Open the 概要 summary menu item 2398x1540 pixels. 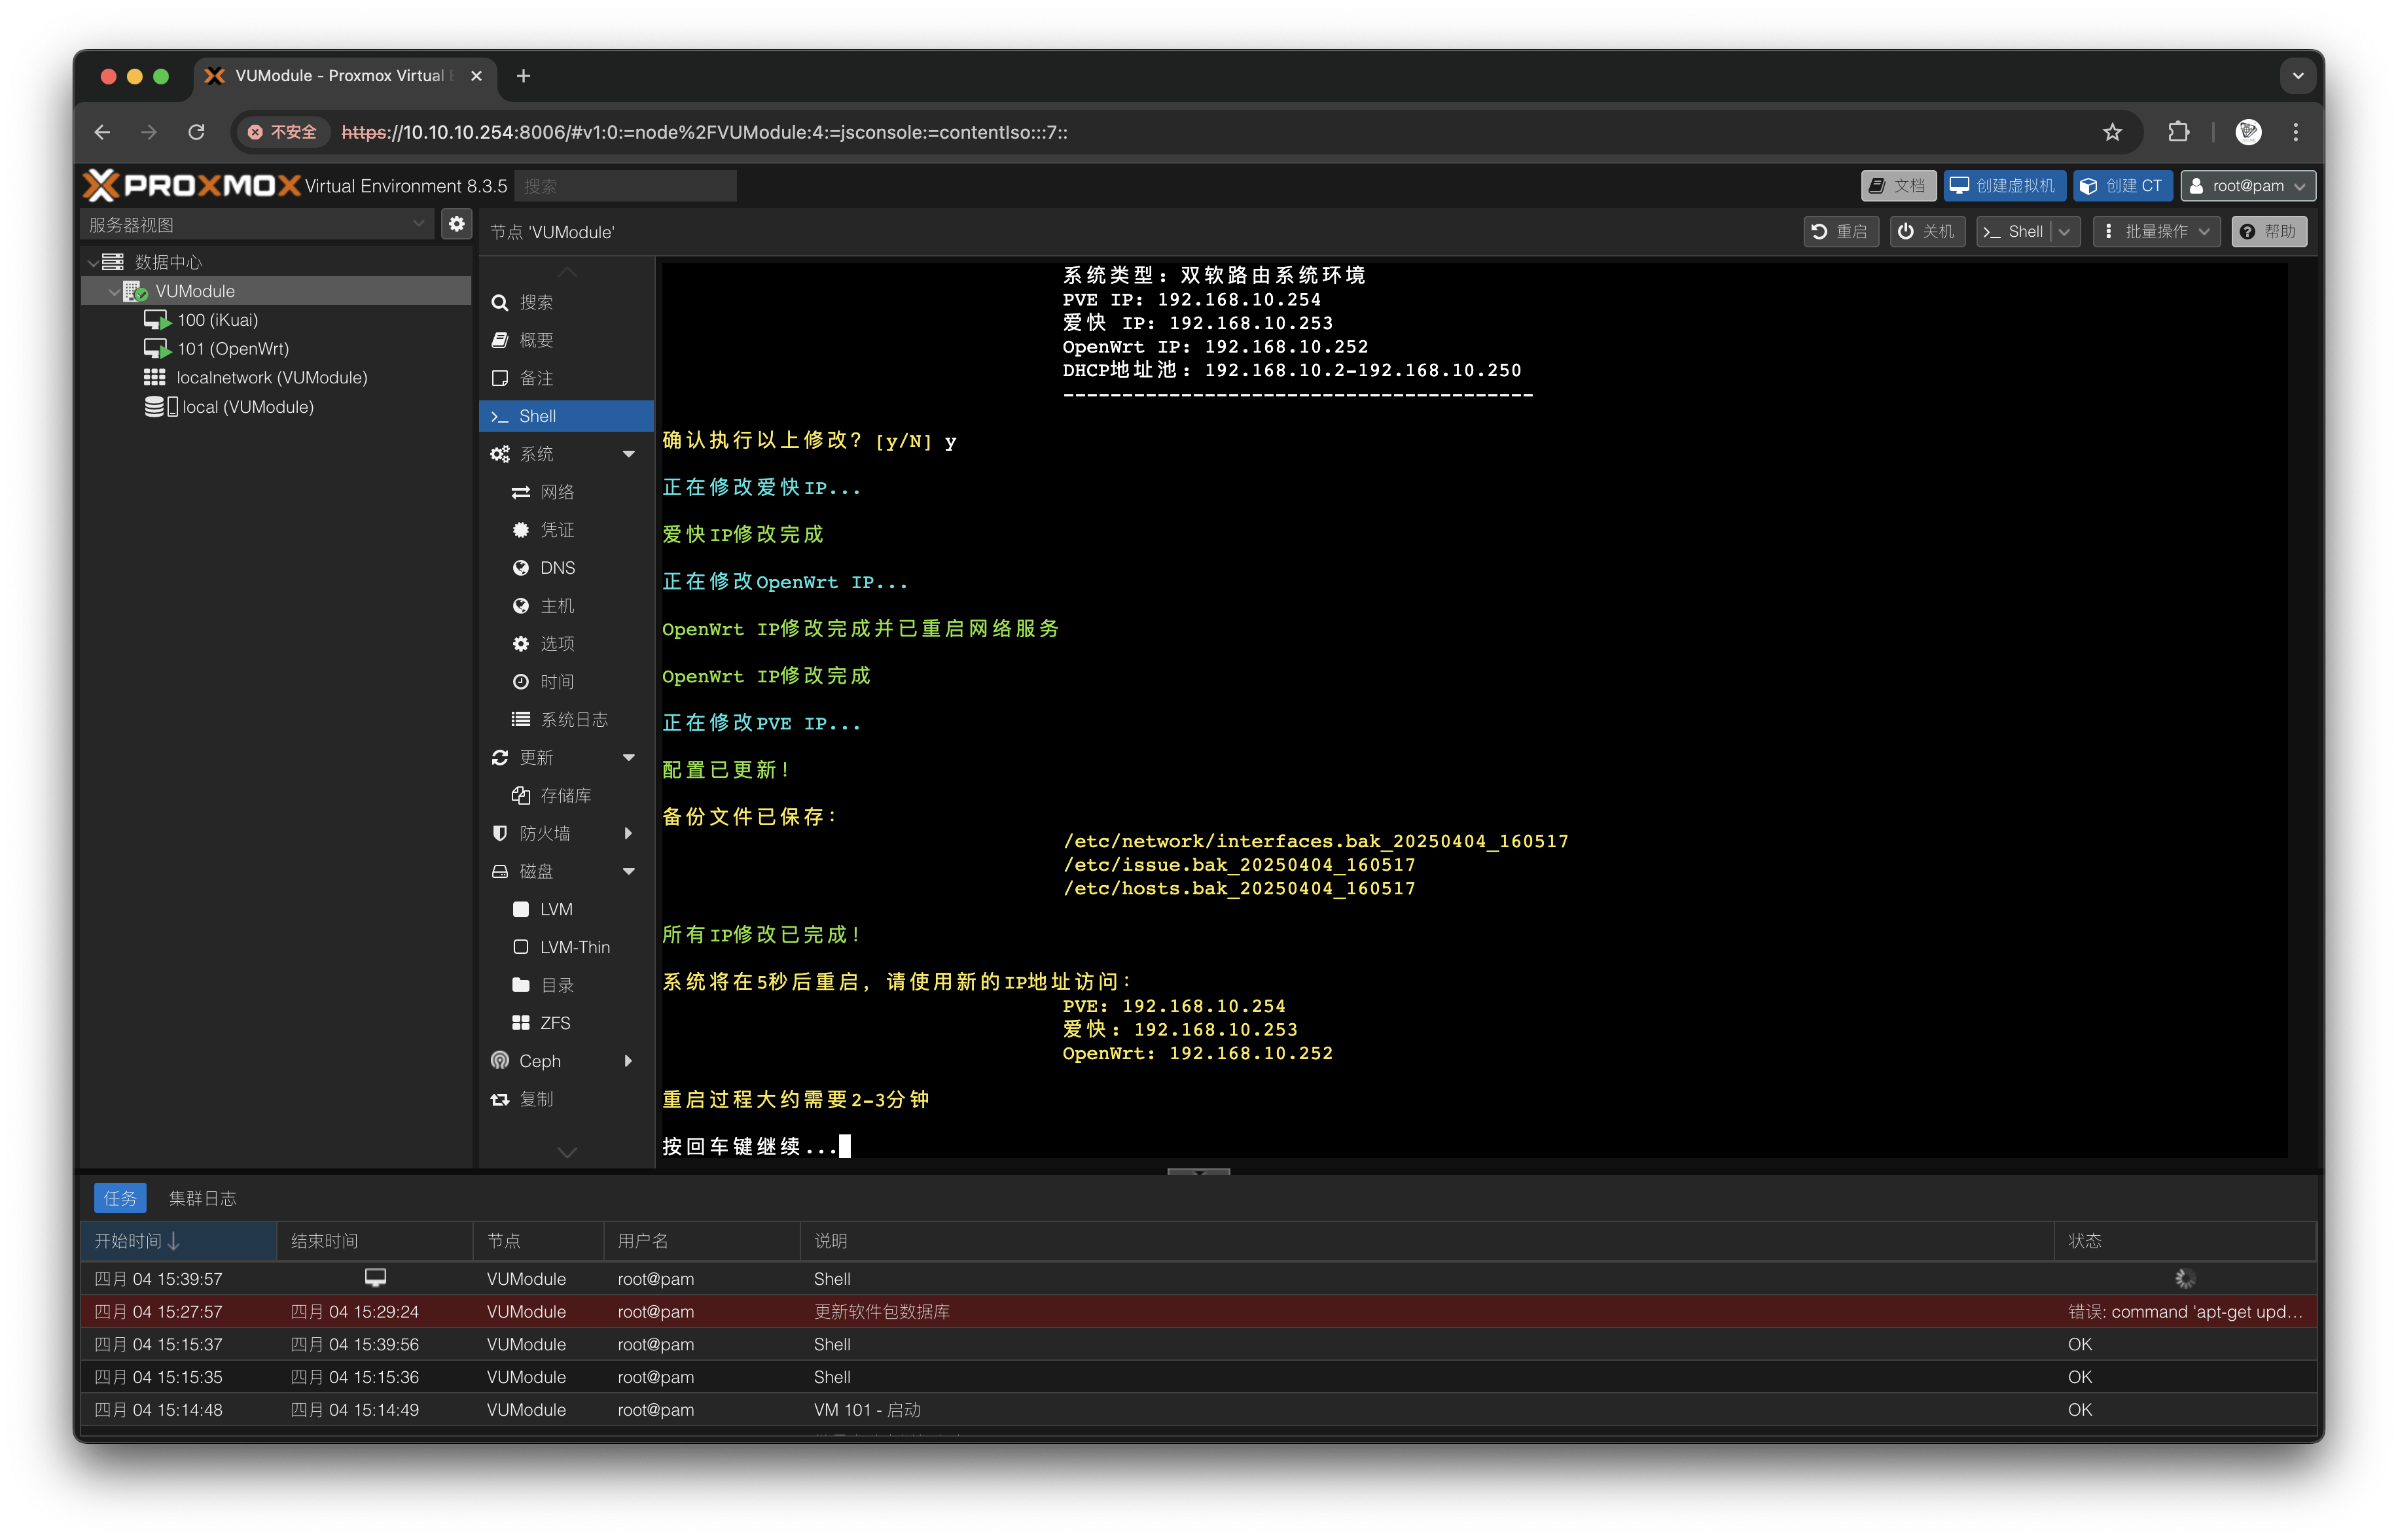tap(536, 340)
